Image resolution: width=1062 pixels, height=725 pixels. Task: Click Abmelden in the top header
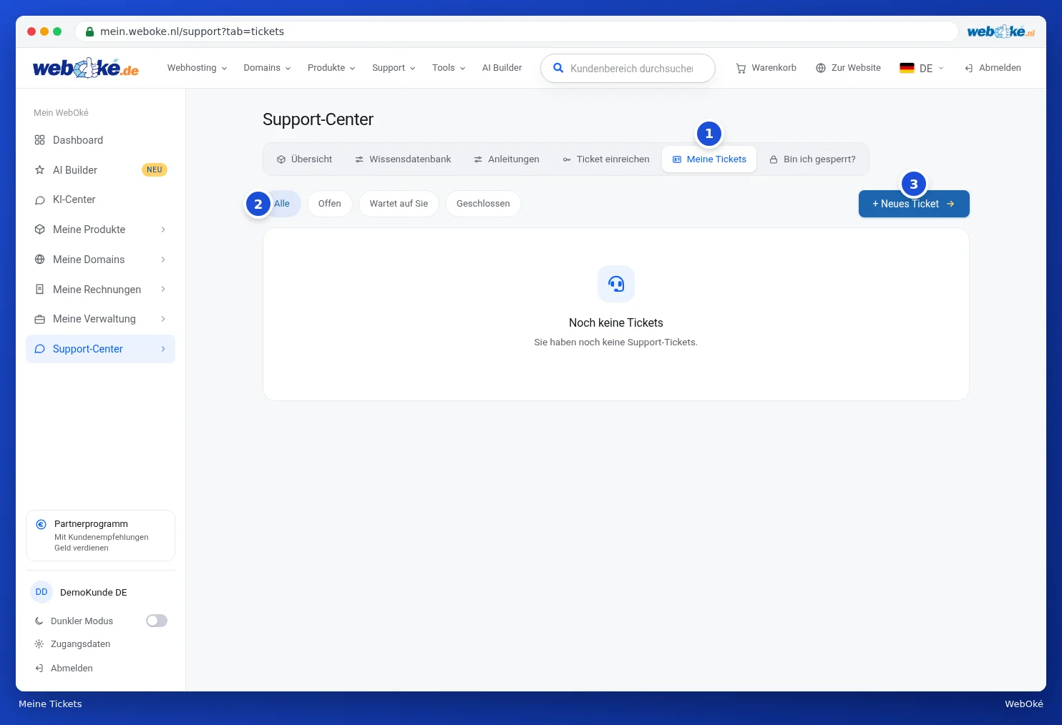993,68
